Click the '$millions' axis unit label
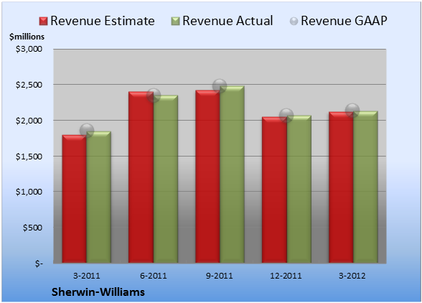The image size is (422, 303). (27, 37)
